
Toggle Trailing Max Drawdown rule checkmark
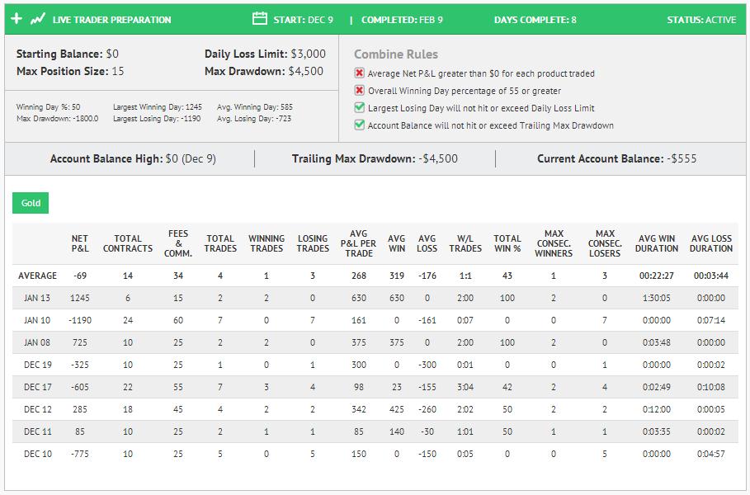pos(359,125)
